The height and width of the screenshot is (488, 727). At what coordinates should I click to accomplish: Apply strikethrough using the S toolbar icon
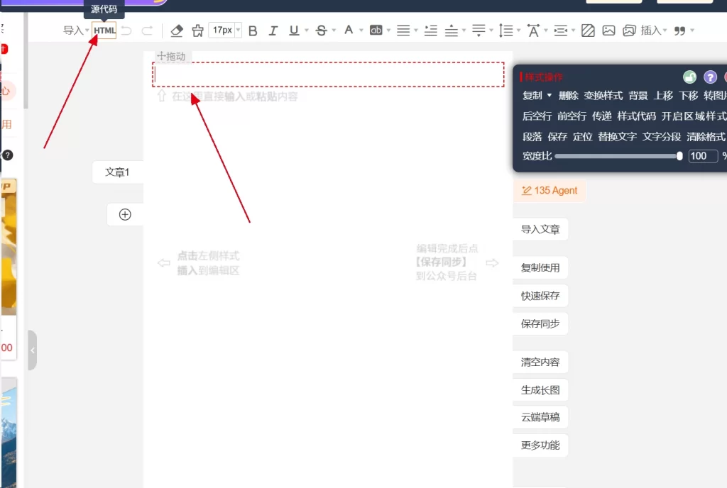click(320, 30)
